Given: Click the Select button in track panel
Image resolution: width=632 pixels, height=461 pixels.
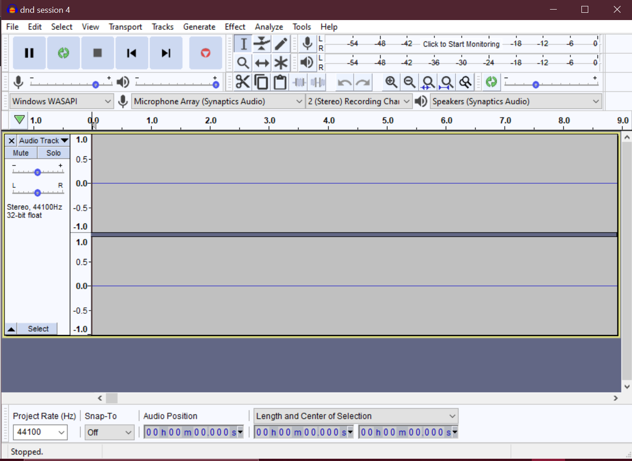Looking at the screenshot, I should point(38,329).
